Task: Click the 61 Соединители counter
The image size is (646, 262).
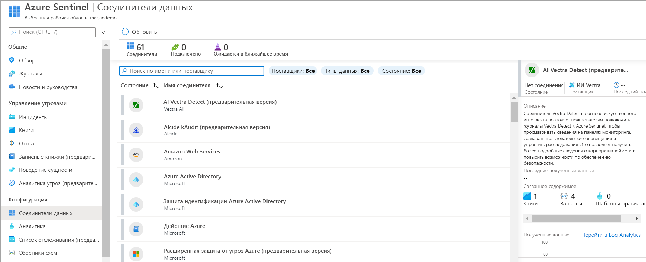Action: tap(141, 49)
